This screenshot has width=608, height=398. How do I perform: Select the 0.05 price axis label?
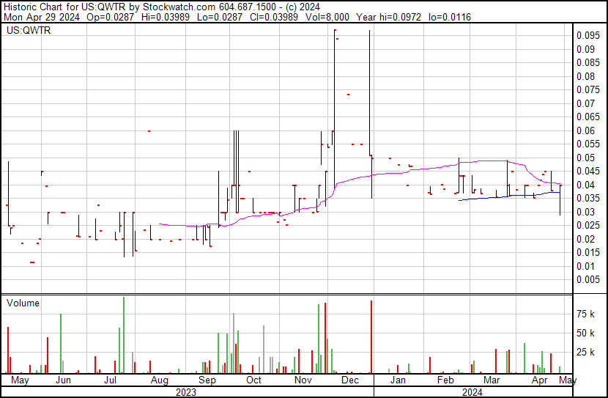tap(585, 158)
